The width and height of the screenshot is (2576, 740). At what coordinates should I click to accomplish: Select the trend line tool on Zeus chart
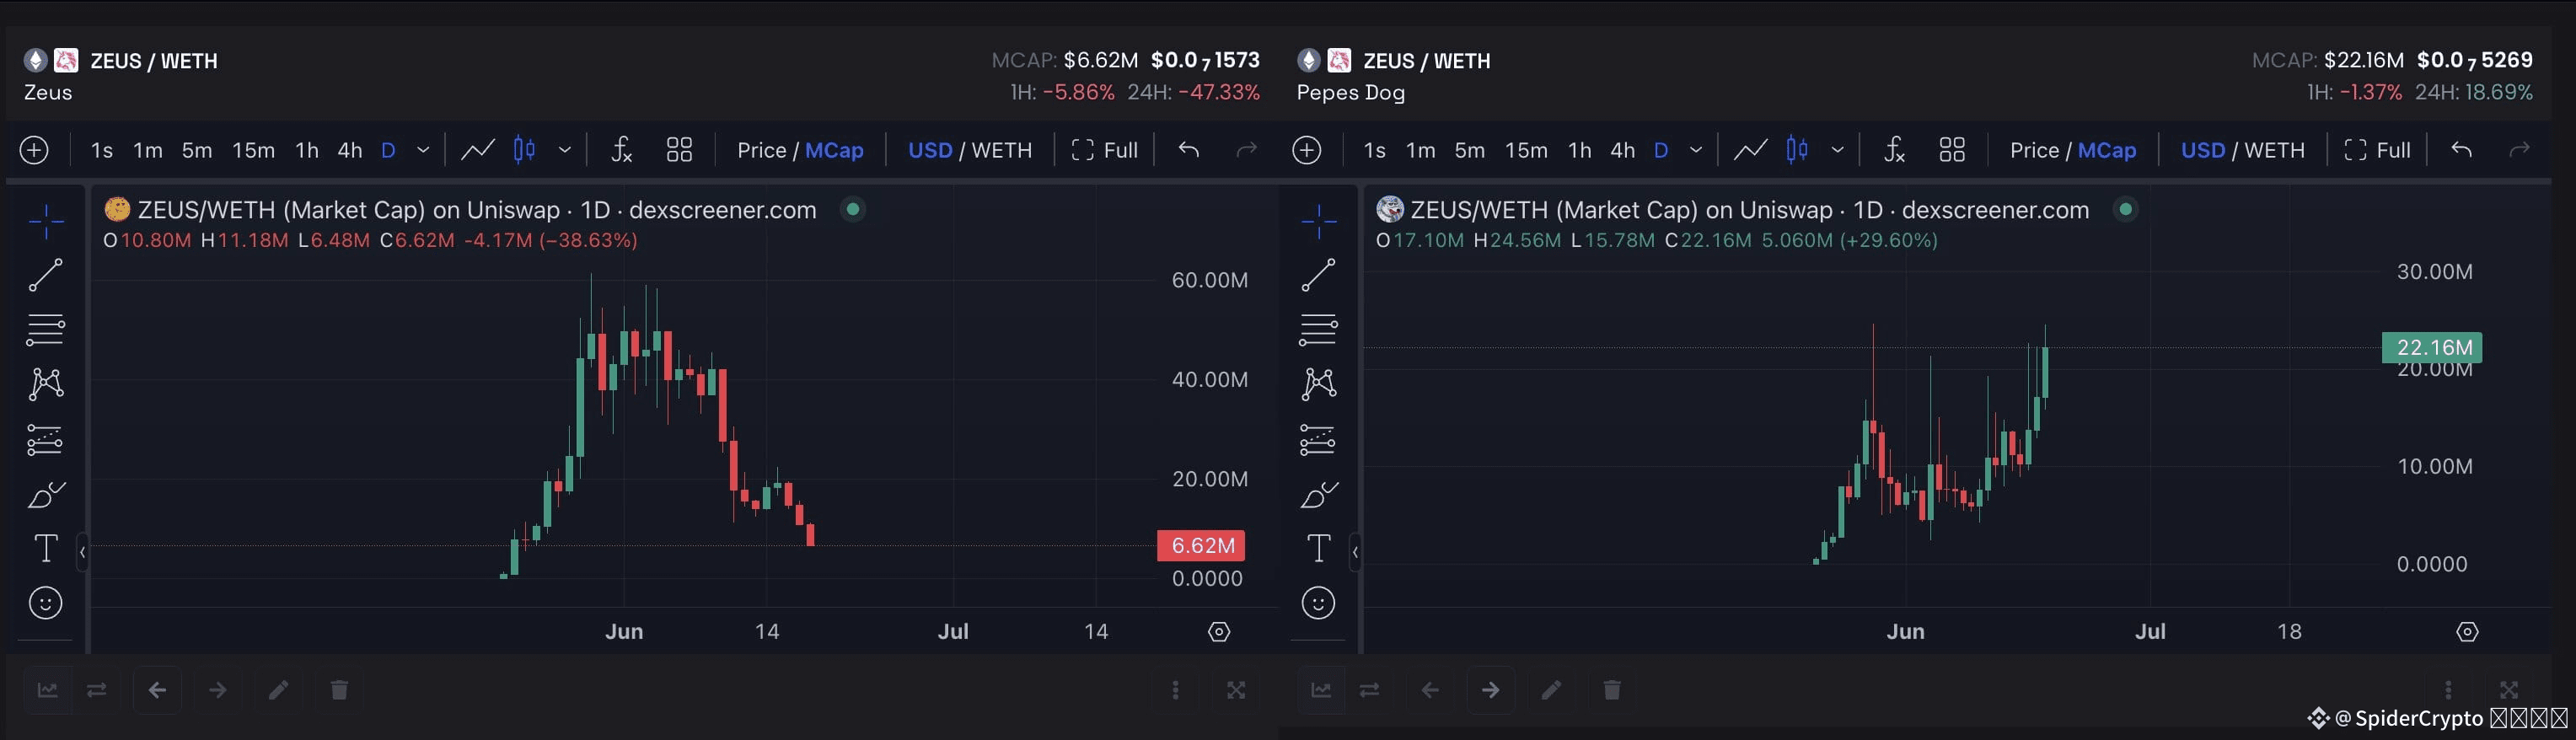point(46,275)
